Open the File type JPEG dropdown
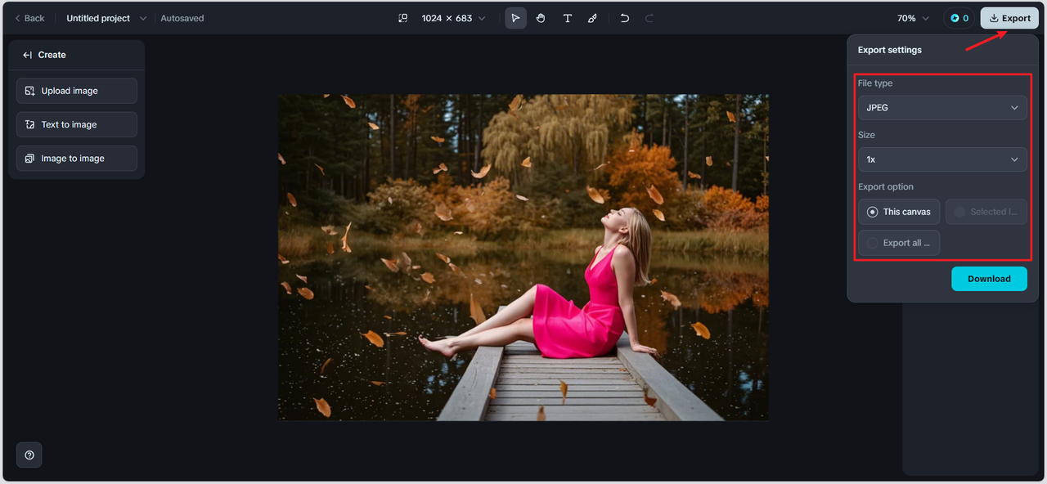This screenshot has width=1047, height=484. 942,108
